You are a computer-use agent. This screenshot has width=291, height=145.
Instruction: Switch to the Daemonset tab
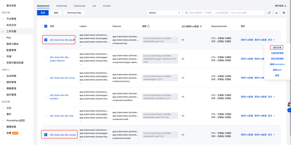[x=79, y=6]
